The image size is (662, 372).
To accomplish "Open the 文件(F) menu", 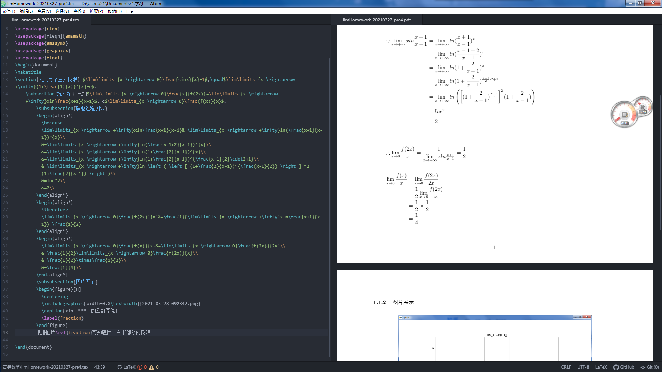I will 9,11.
